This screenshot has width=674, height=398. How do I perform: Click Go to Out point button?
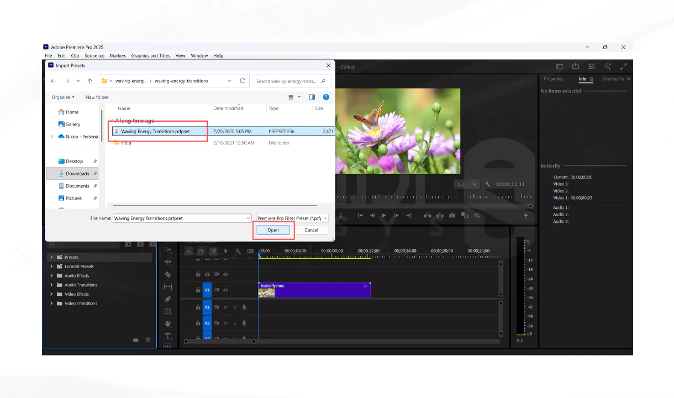point(409,216)
